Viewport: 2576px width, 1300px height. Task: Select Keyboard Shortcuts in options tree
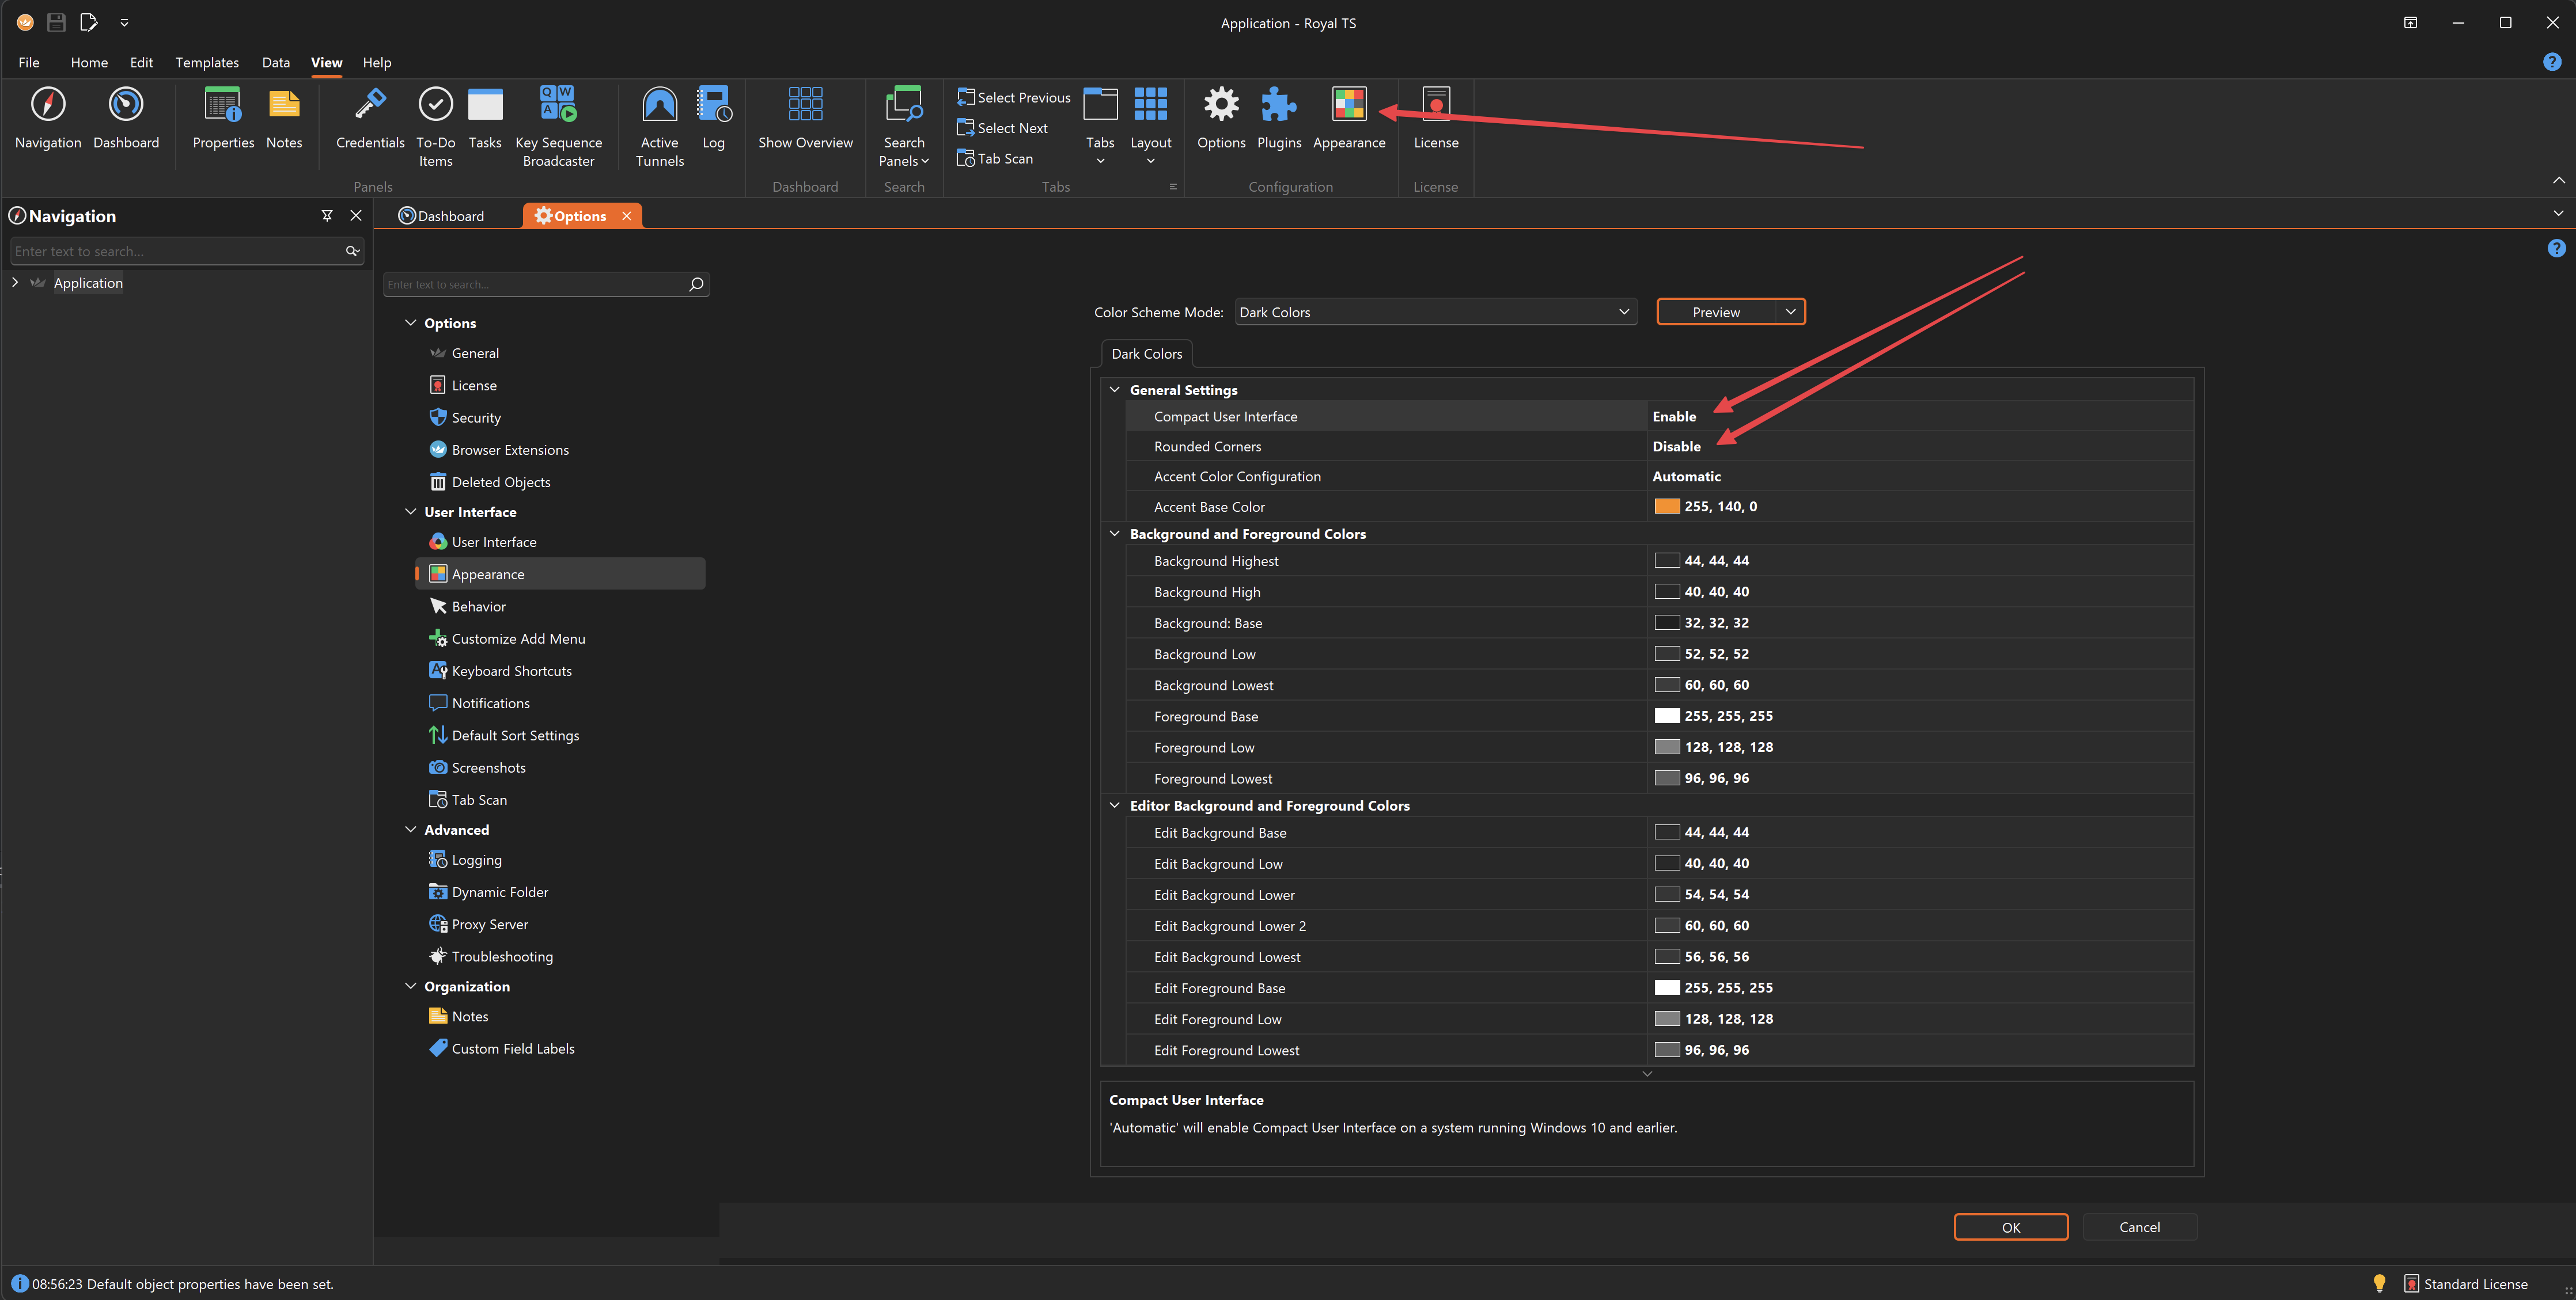click(511, 671)
